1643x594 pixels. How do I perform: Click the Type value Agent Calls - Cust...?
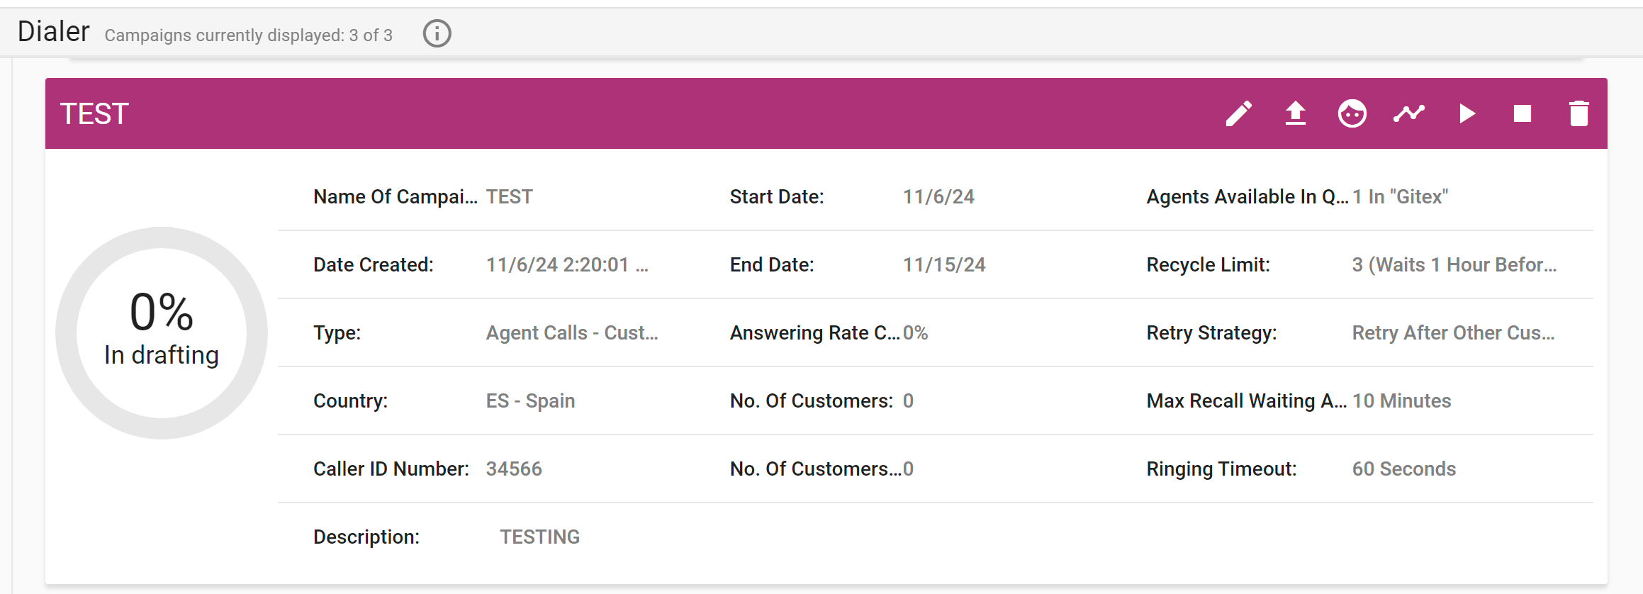point(571,332)
